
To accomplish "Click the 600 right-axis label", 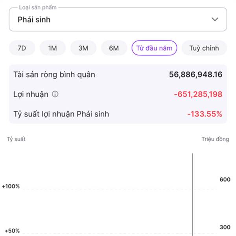I will tap(225, 180).
